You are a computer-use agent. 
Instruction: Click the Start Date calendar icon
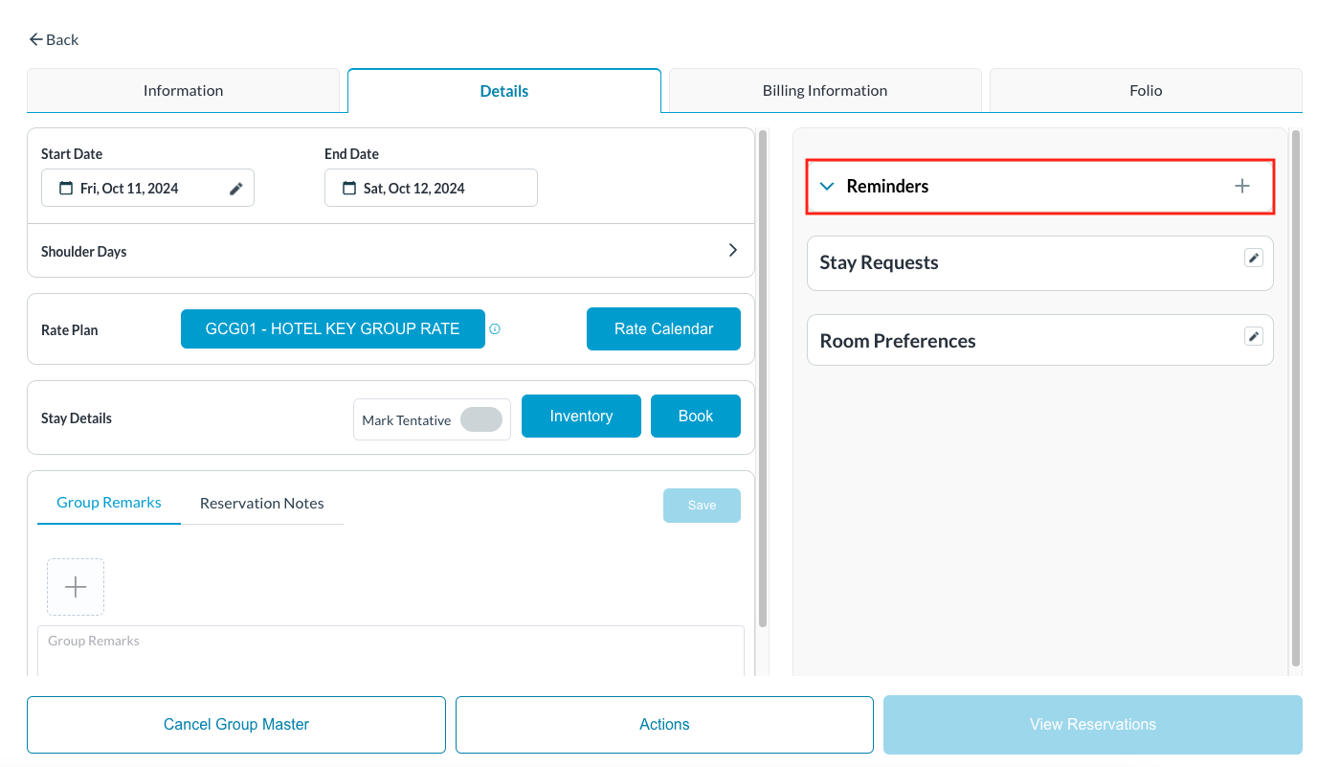(x=66, y=189)
